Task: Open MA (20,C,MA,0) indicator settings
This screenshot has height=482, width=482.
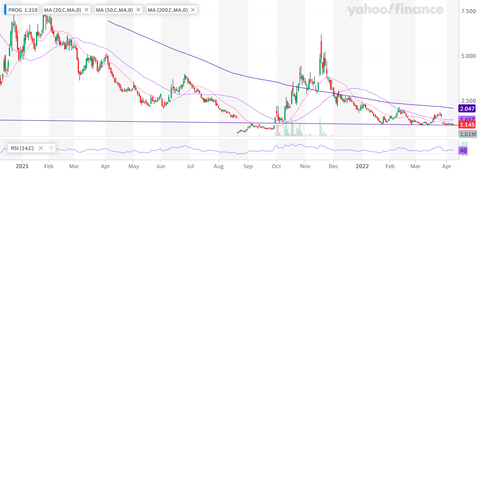Action: coord(63,10)
